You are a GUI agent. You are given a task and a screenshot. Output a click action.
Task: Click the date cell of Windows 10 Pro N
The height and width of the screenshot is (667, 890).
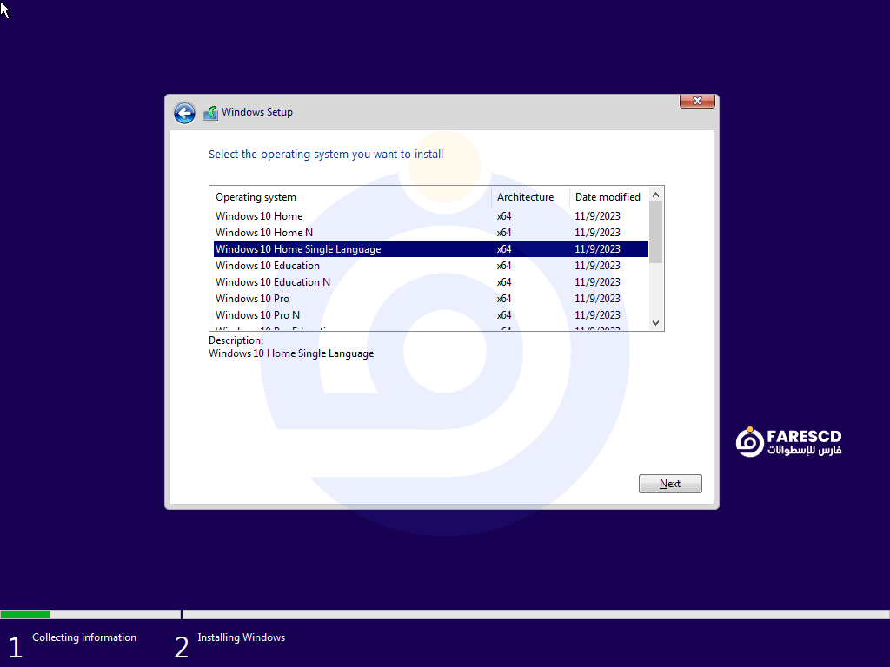coord(597,314)
